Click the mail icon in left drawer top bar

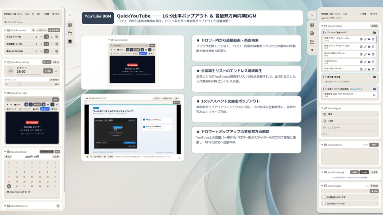[39, 14]
